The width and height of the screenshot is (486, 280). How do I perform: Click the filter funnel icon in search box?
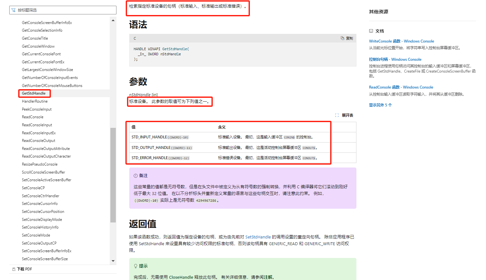tap(13, 10)
